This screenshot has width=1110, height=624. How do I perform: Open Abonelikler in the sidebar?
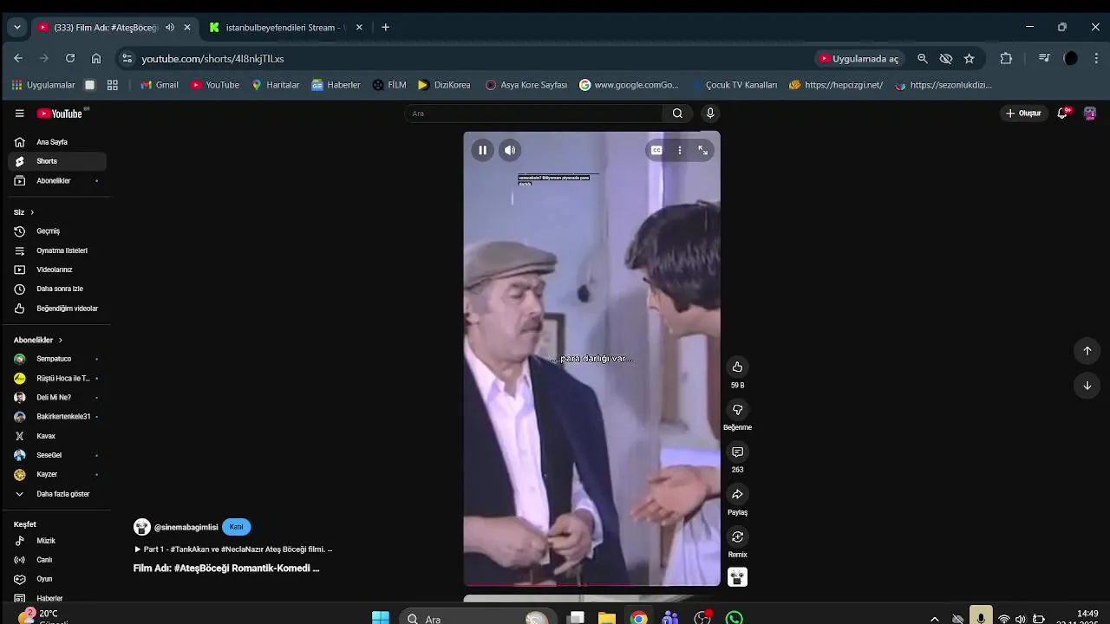point(57,180)
